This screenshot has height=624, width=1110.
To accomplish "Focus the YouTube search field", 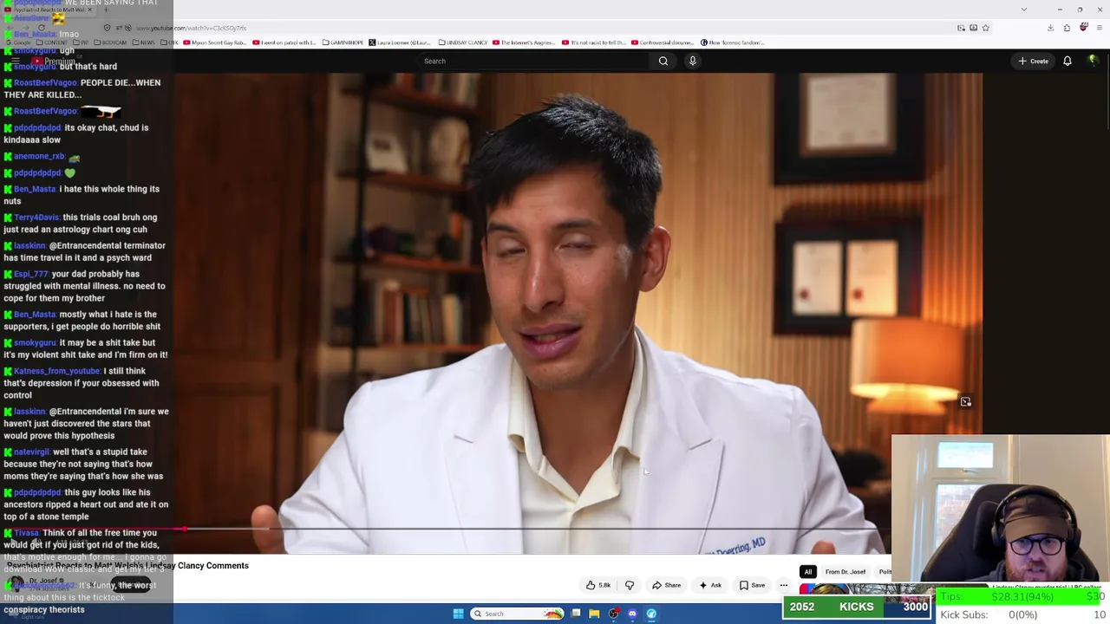I will 533,61.
